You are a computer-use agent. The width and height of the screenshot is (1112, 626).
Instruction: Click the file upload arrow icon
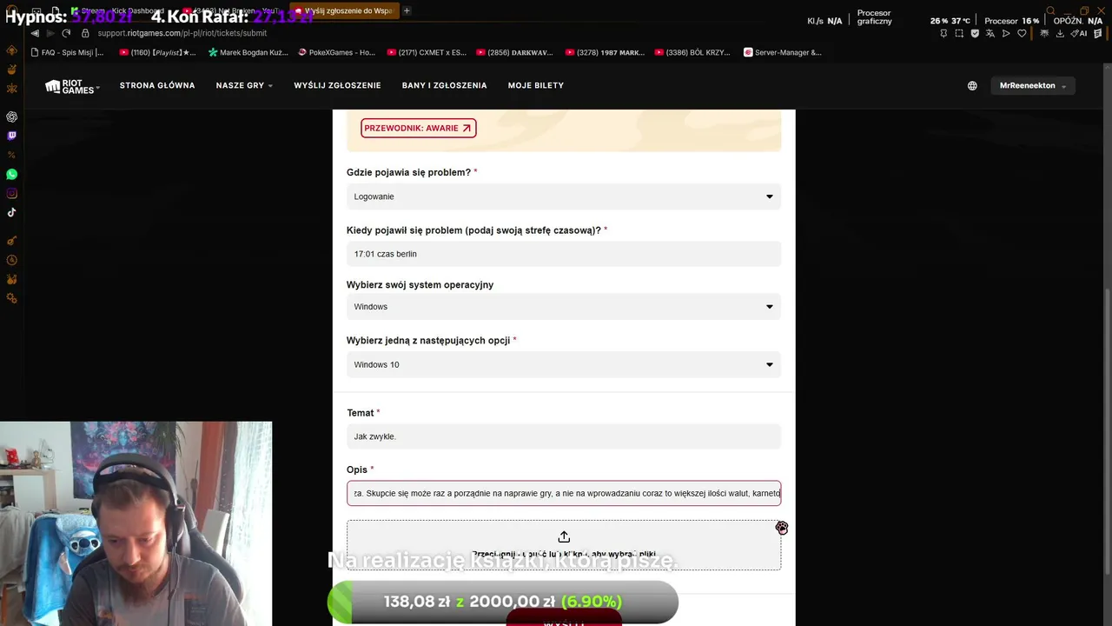[x=564, y=536]
